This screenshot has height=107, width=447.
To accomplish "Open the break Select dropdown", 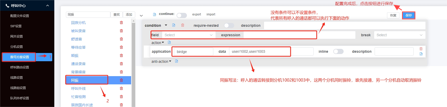I will pyautogui.click(x=399, y=35).
